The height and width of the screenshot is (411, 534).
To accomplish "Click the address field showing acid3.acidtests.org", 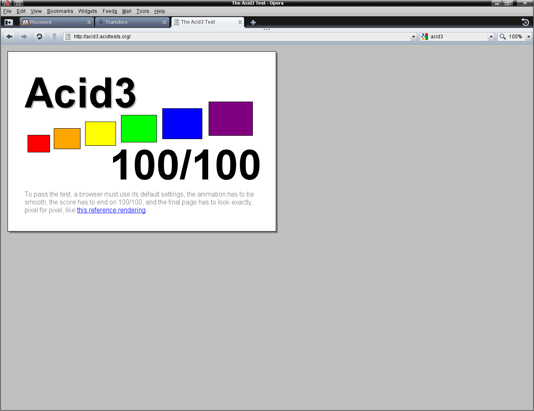I will click(x=240, y=37).
